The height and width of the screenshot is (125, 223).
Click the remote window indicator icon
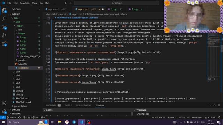click(3, 117)
